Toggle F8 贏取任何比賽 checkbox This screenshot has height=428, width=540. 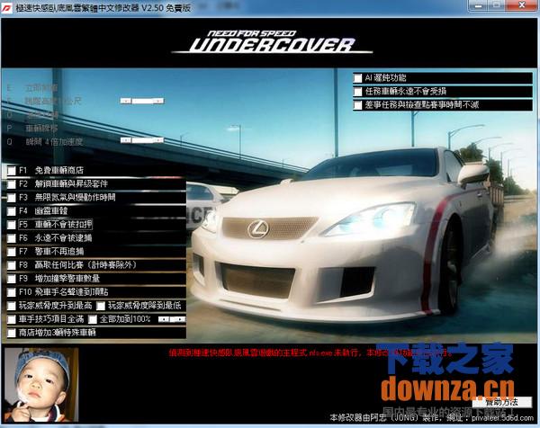(12, 265)
